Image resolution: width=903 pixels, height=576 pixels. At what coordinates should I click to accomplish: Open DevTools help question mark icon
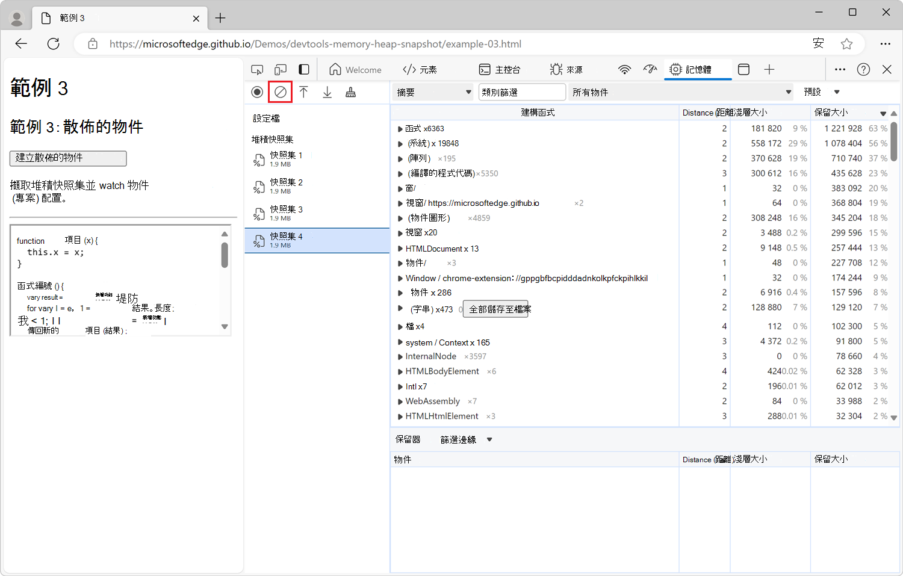864,70
